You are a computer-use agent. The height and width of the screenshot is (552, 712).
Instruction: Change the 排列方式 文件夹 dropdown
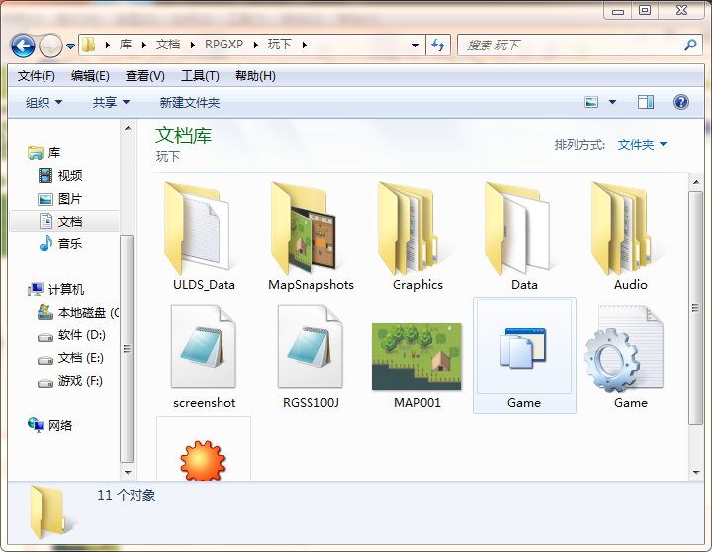click(642, 145)
